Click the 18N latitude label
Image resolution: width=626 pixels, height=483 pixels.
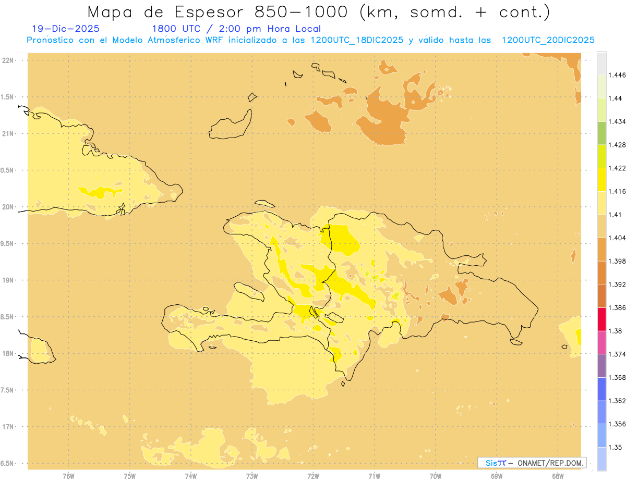click(8, 354)
